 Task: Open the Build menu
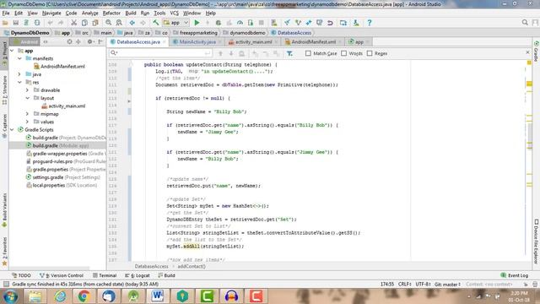[131, 14]
